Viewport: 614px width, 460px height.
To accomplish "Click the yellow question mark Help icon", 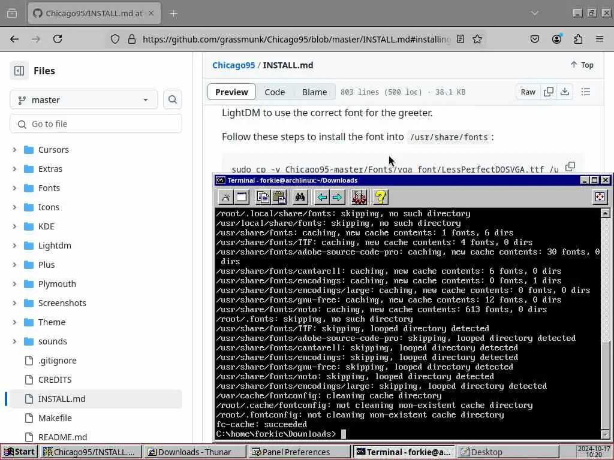I will pyautogui.click(x=380, y=197).
